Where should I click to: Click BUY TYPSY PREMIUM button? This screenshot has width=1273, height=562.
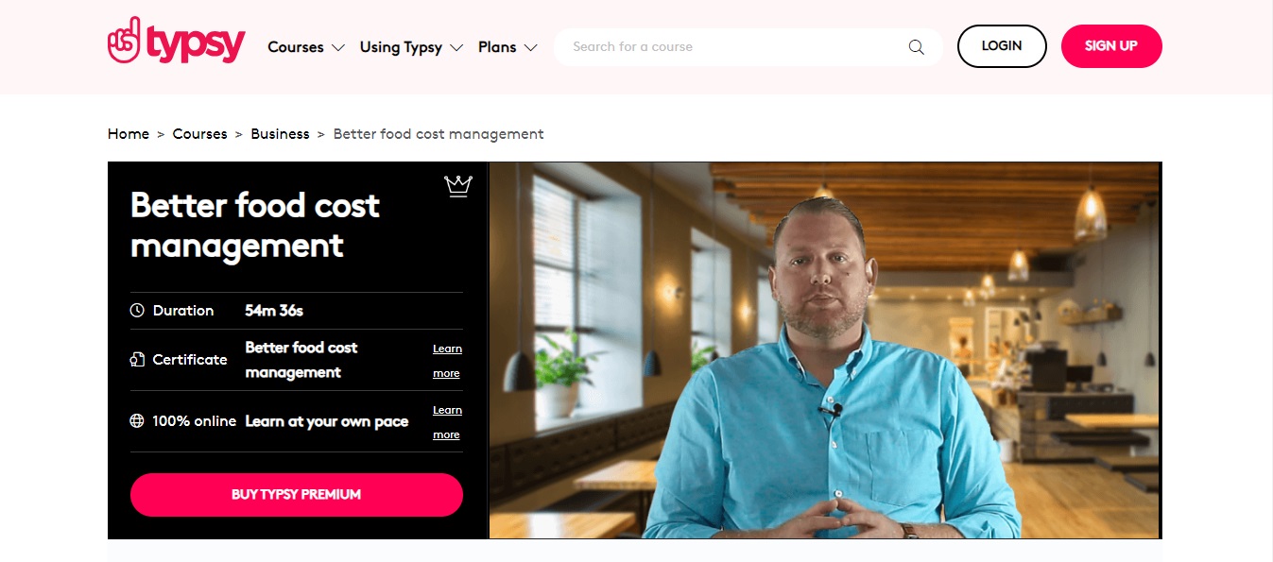pos(297,495)
